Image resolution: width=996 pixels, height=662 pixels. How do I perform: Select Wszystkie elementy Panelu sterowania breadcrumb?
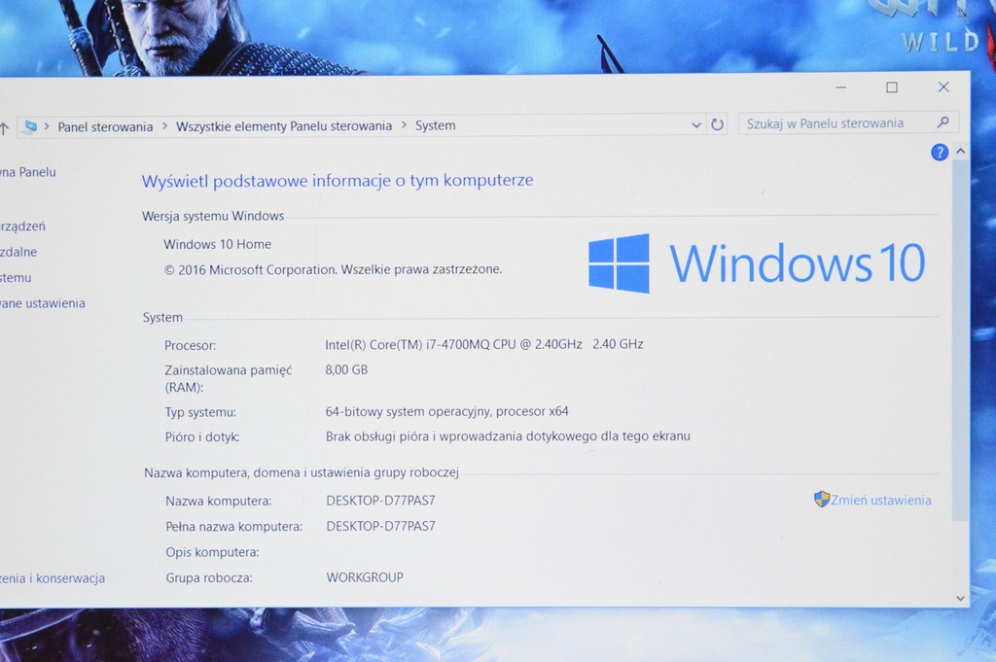click(x=284, y=126)
